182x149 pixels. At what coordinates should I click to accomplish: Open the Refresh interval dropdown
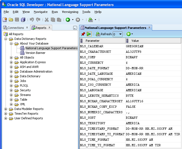[120, 34]
